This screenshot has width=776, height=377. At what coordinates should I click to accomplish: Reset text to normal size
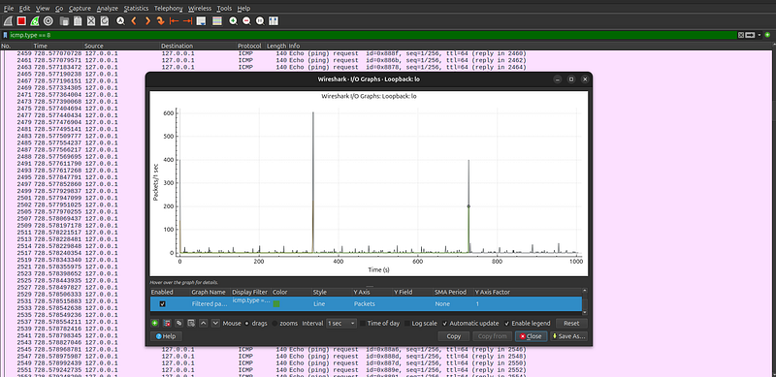[x=260, y=20]
